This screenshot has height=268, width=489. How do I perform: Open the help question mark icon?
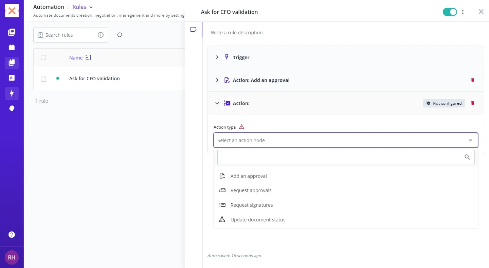(12, 235)
